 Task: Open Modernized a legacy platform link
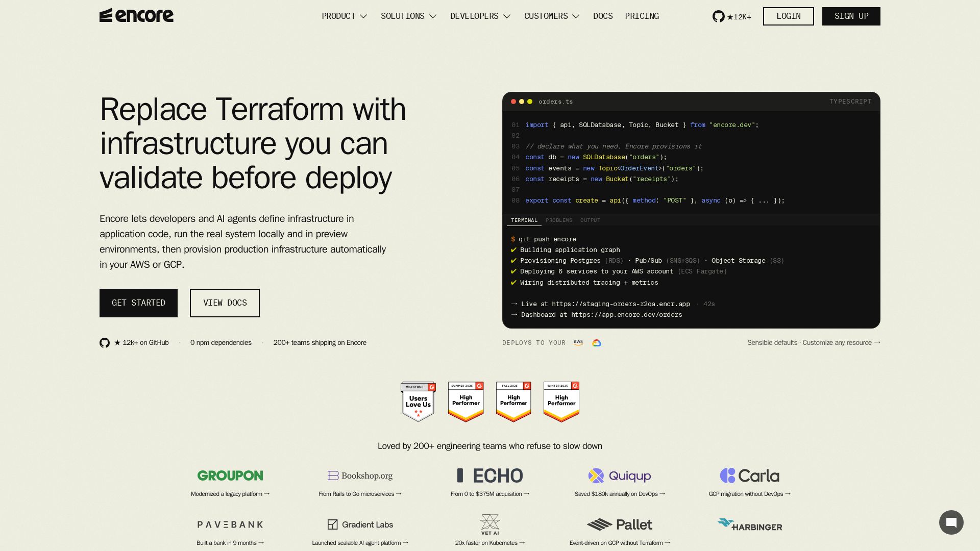230,494
